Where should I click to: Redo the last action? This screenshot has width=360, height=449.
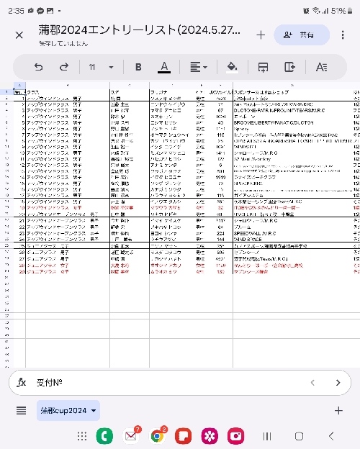64,67
